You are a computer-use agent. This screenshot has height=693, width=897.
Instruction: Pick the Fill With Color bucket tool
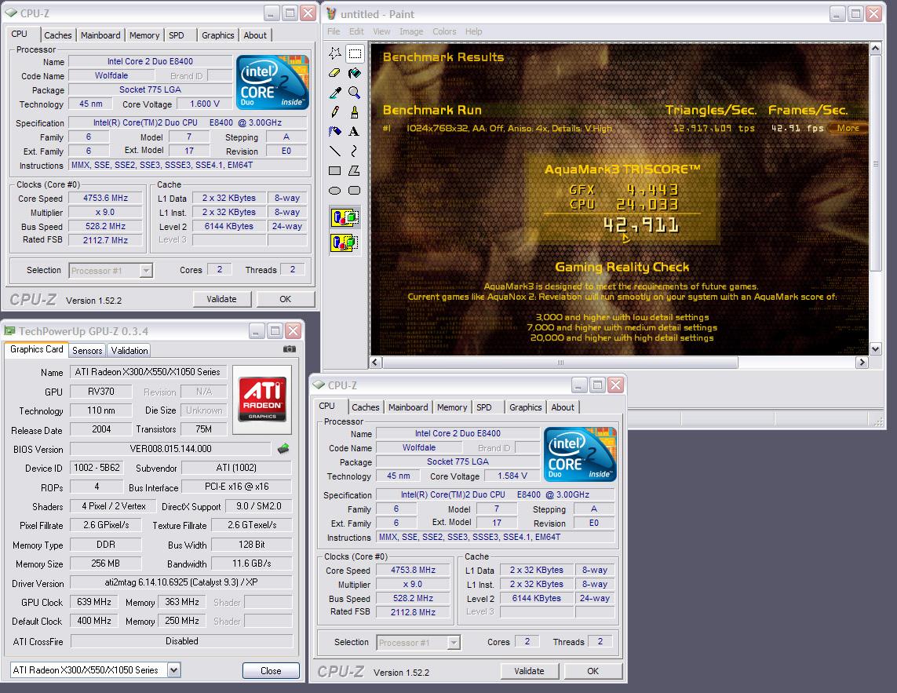[x=355, y=73]
